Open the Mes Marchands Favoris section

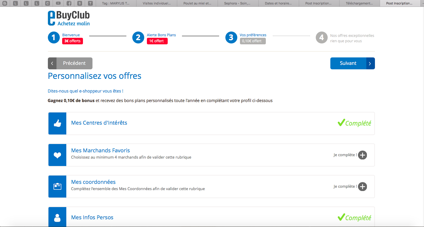100,150
